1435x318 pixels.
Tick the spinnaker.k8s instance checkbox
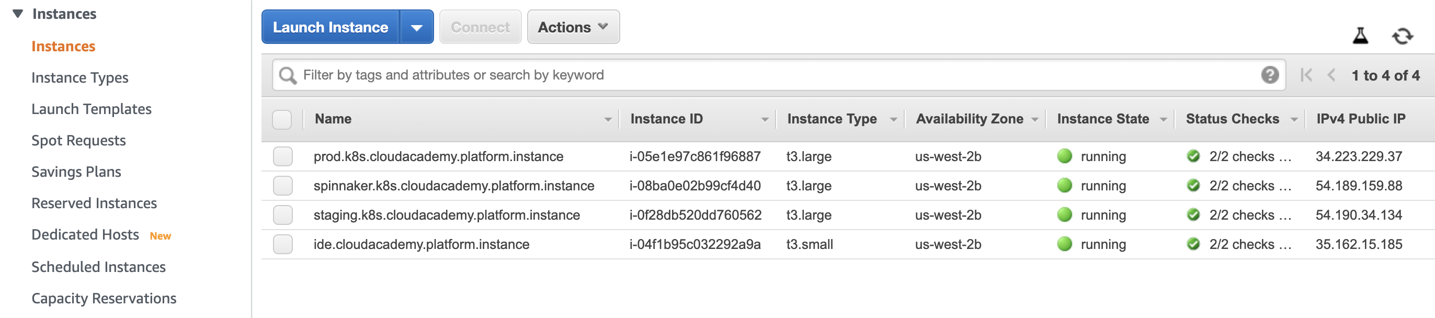click(282, 186)
